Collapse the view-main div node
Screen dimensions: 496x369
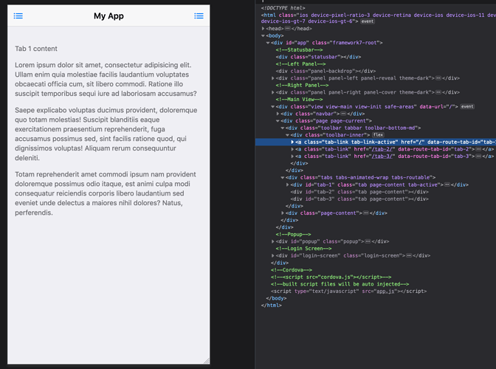click(x=272, y=106)
